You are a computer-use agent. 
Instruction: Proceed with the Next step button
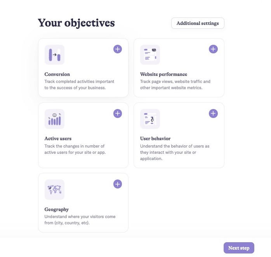coord(239,248)
